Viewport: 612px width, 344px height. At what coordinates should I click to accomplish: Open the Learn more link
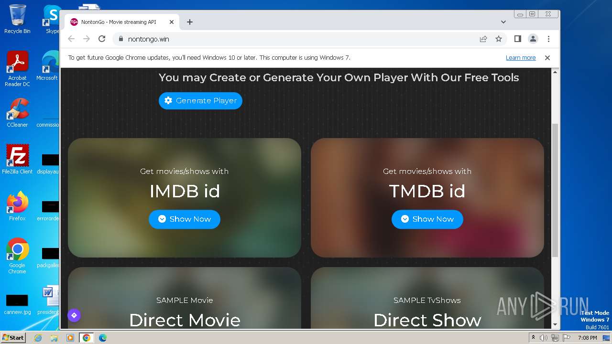(521, 58)
